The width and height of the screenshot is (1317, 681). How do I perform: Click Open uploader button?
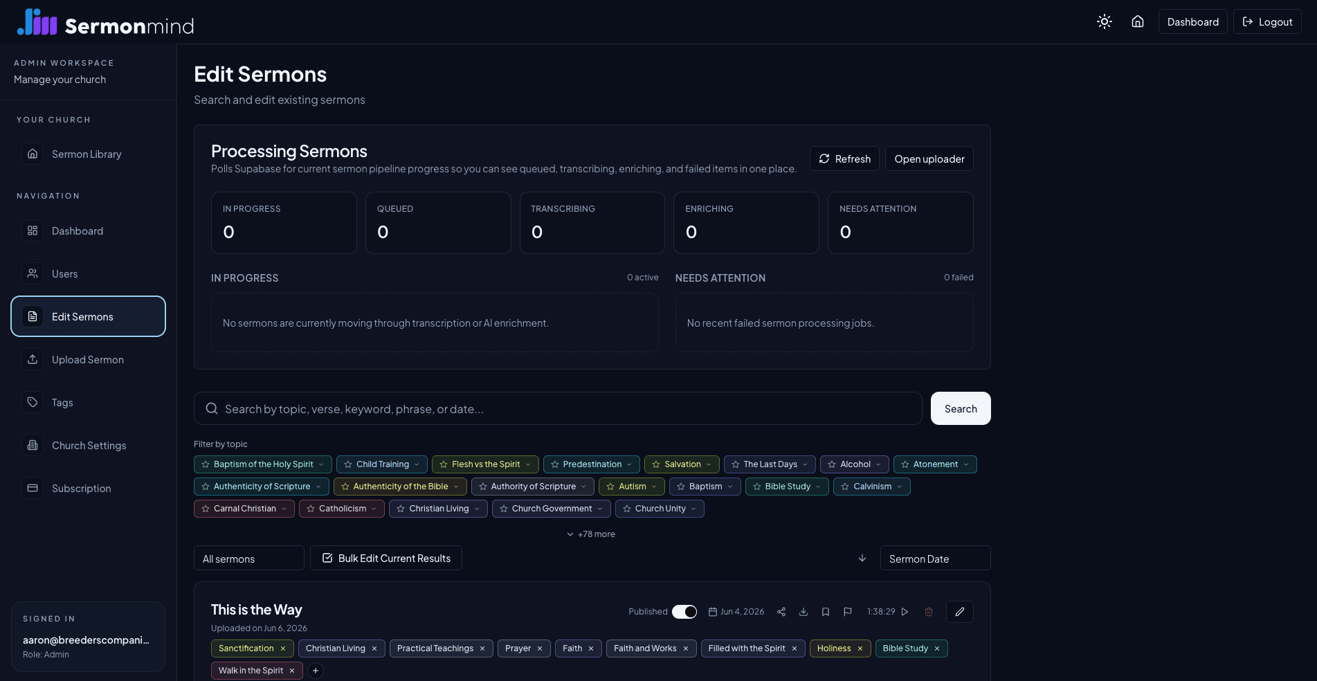click(x=929, y=158)
